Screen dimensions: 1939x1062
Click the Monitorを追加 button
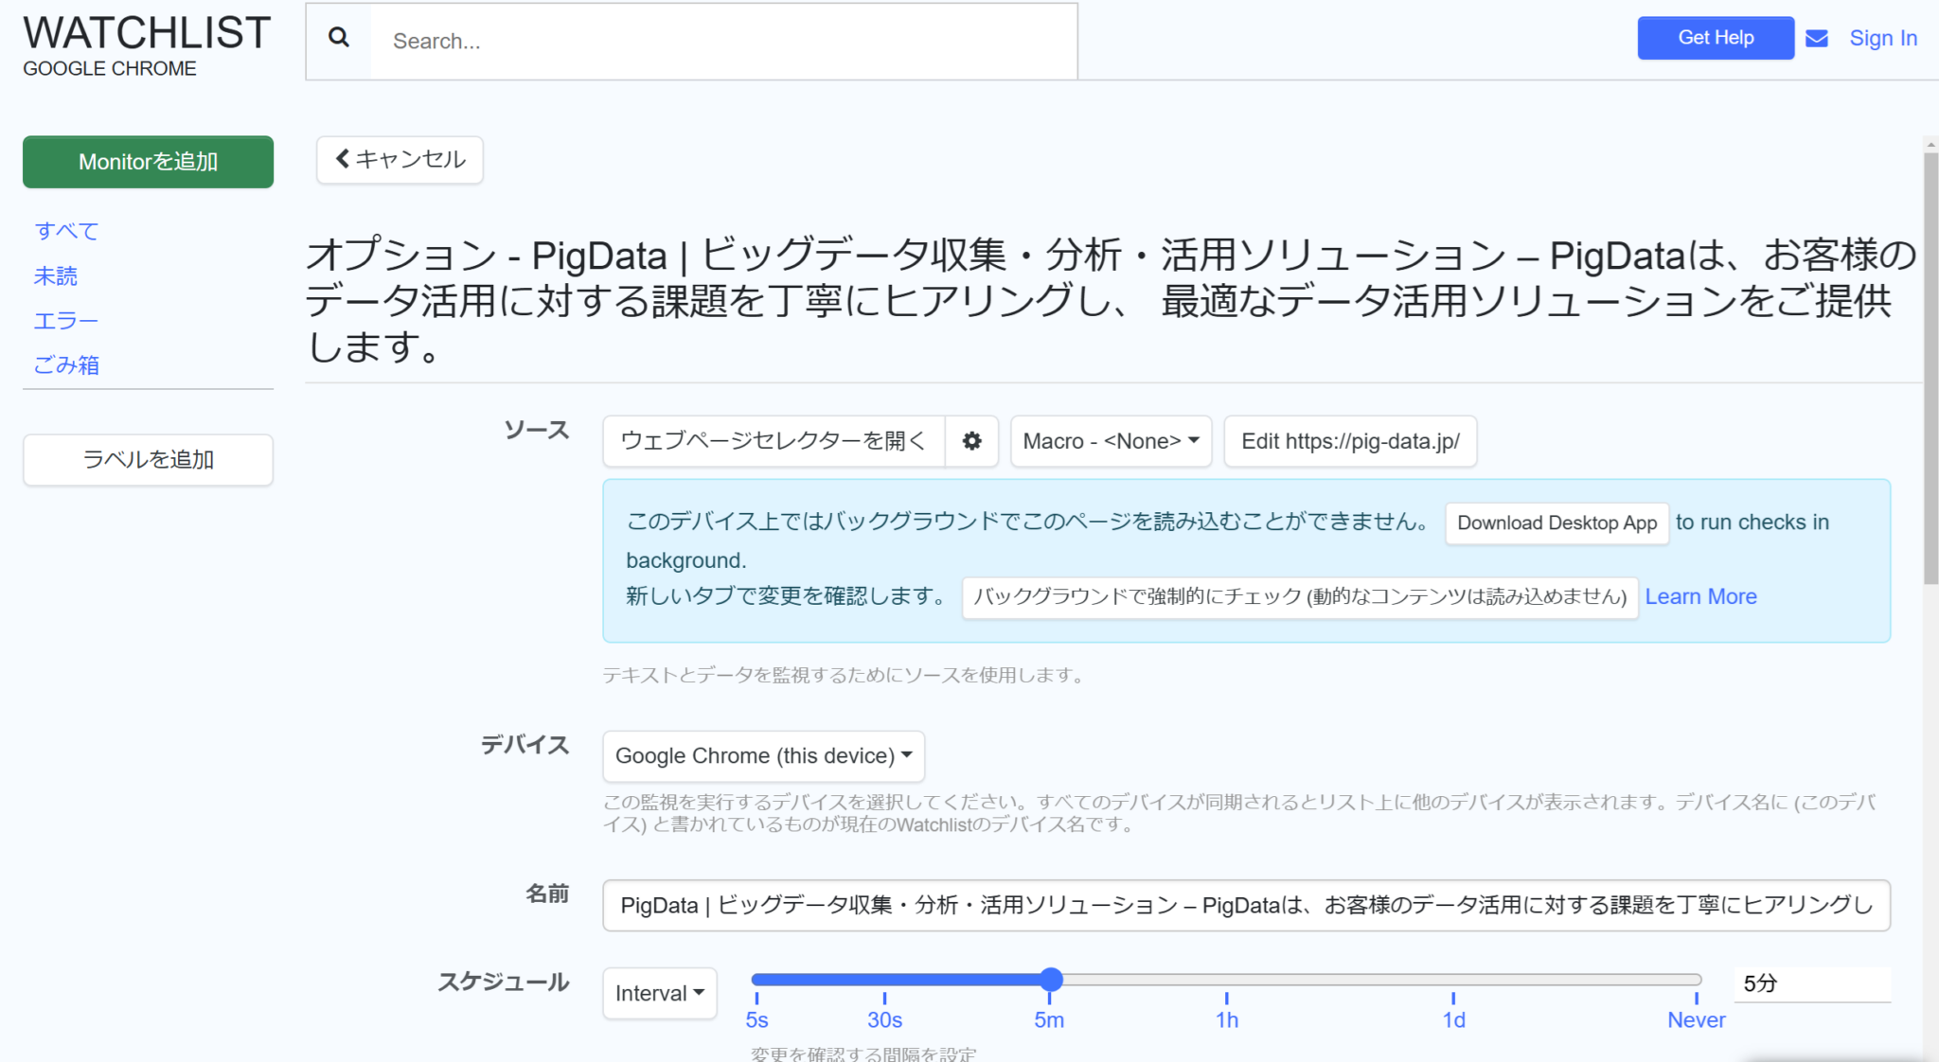pos(147,162)
